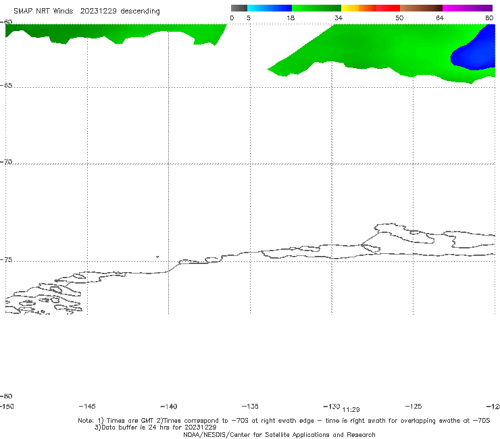This screenshot has height=439, width=500.
Task: Click the swath time stamp '11:29'
Action: click(x=351, y=410)
